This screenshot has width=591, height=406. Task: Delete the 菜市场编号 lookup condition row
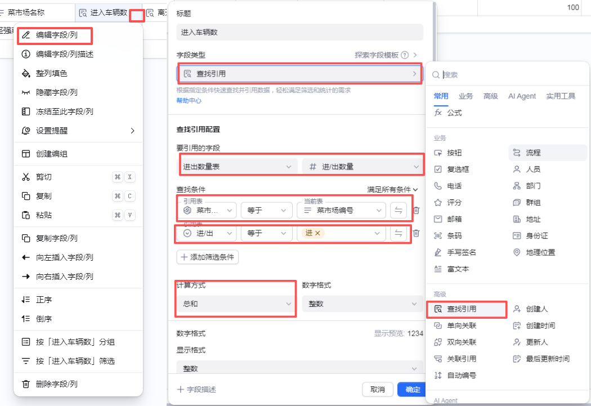pos(416,211)
